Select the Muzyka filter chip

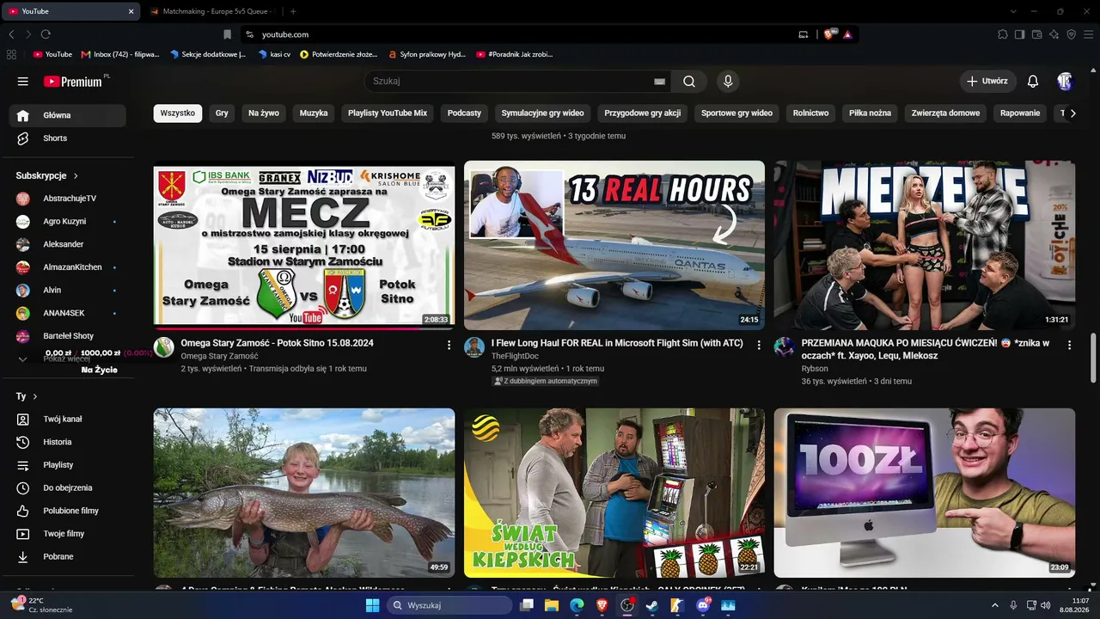[314, 113]
